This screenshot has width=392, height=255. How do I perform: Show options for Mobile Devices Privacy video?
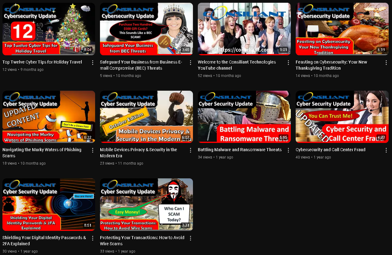click(x=191, y=150)
